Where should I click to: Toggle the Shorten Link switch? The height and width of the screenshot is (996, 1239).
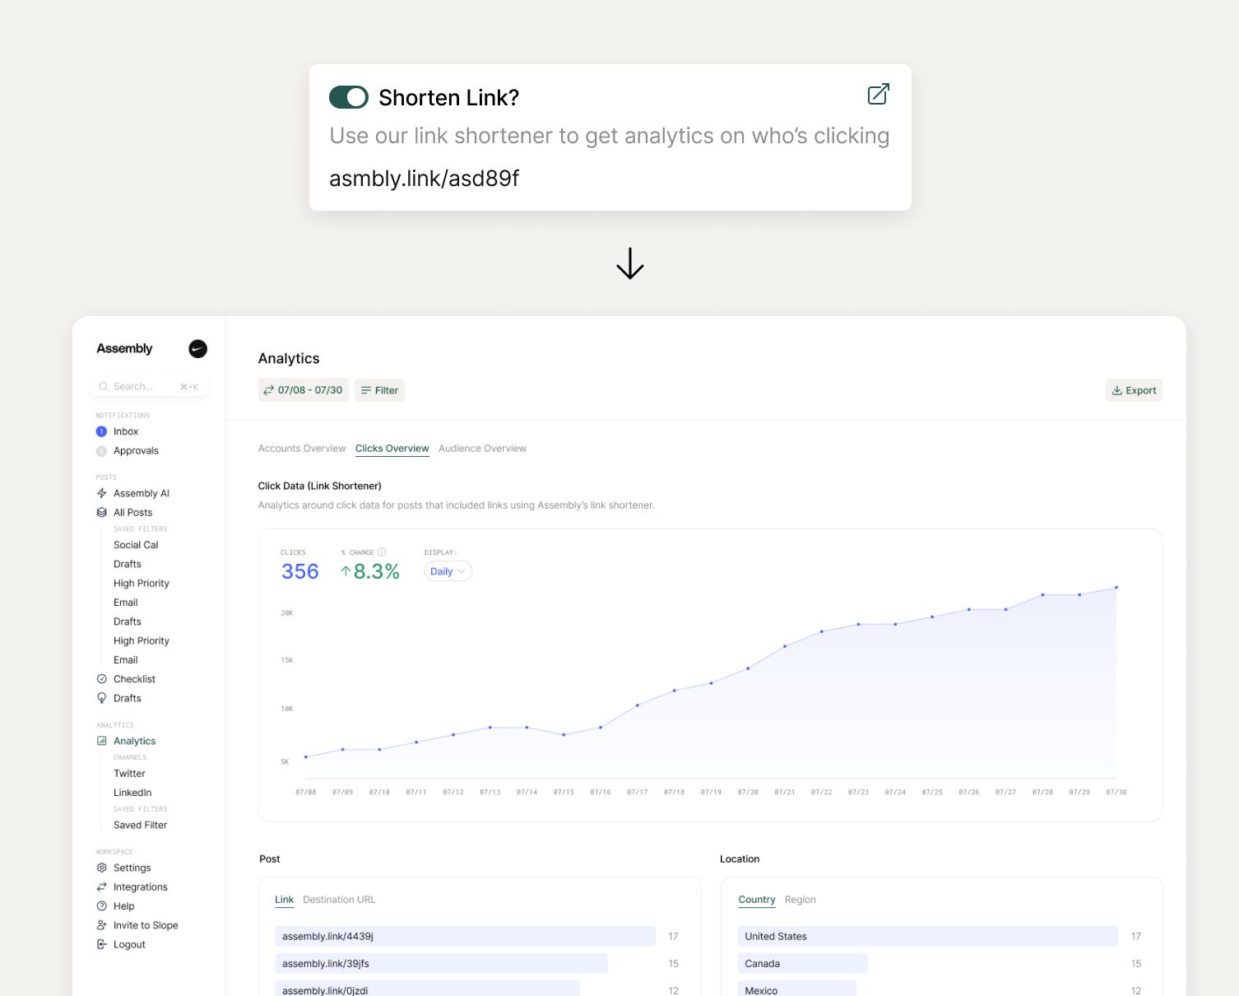click(348, 97)
